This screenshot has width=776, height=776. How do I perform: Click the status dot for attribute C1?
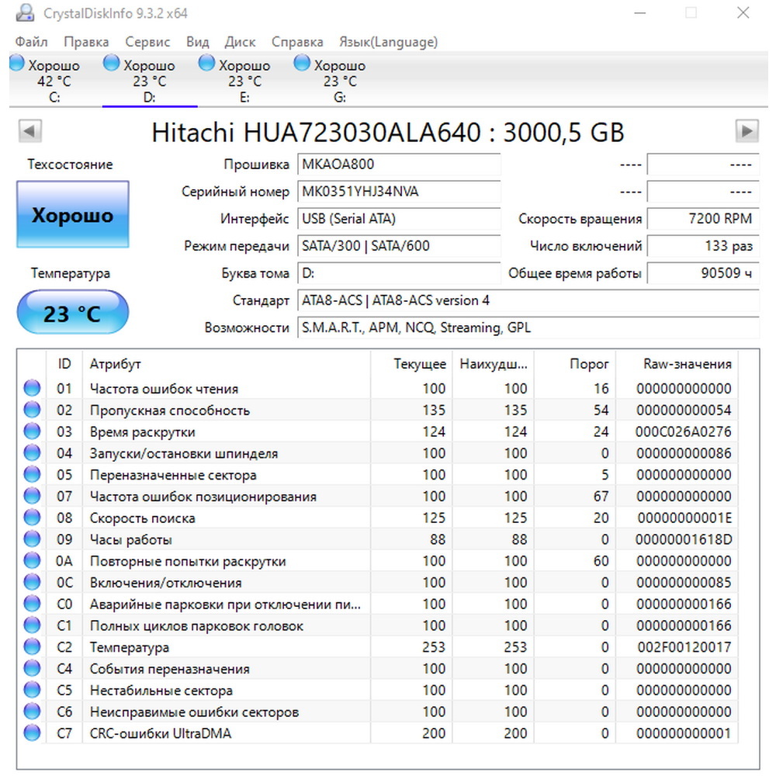(x=32, y=625)
